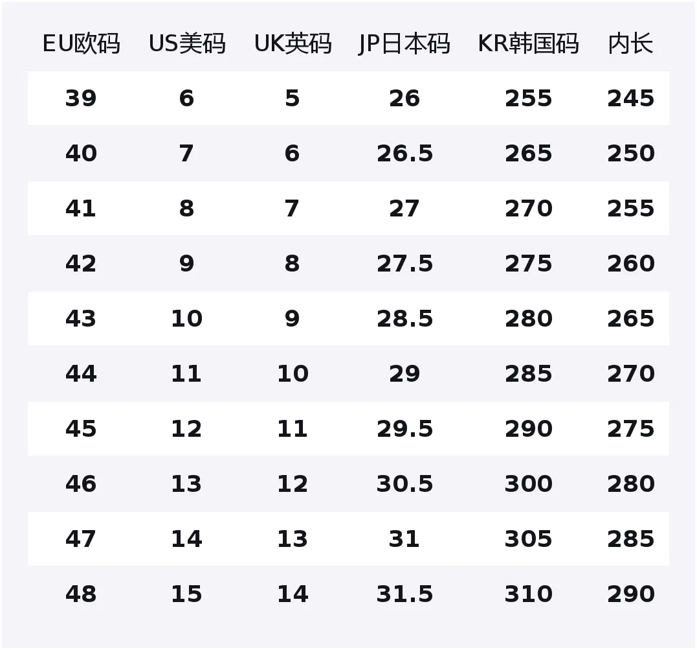
Task: Click US size 15 cell
Action: [186, 594]
